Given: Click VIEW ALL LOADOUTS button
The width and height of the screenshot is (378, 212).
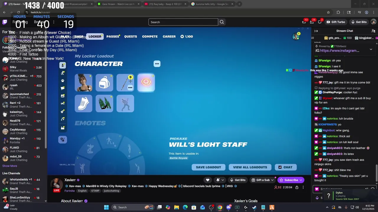Looking at the screenshot, I should (x=250, y=167).
